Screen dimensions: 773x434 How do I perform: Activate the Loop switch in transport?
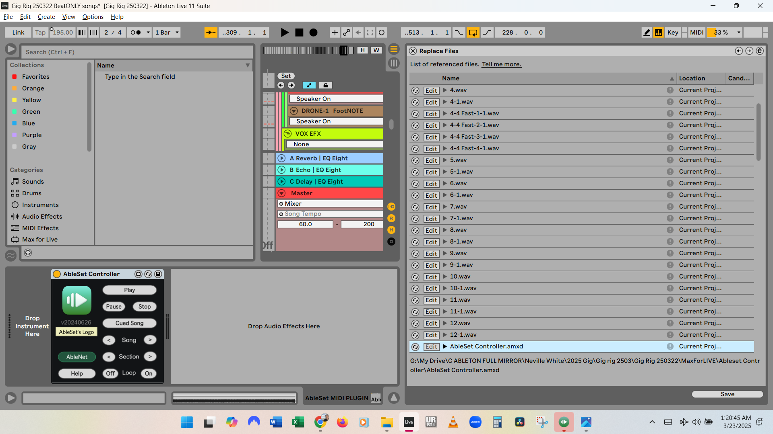coord(473,33)
